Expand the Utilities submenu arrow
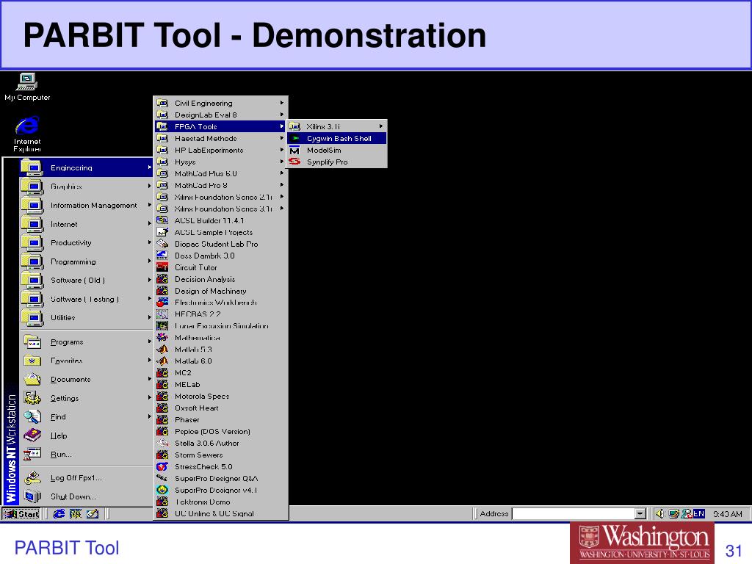Viewport: 752px width, 564px height. (149, 317)
